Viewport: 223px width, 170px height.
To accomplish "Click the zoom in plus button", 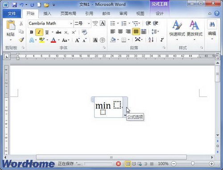I will (211, 164).
